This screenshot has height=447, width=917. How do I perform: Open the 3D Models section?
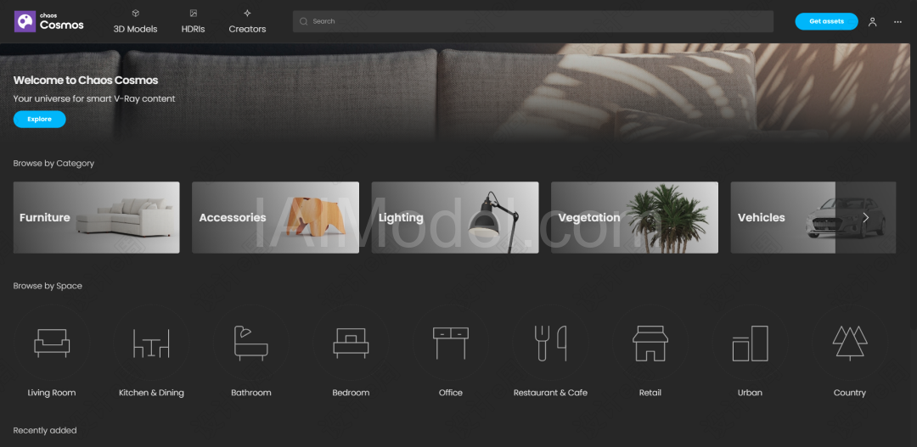(x=135, y=21)
